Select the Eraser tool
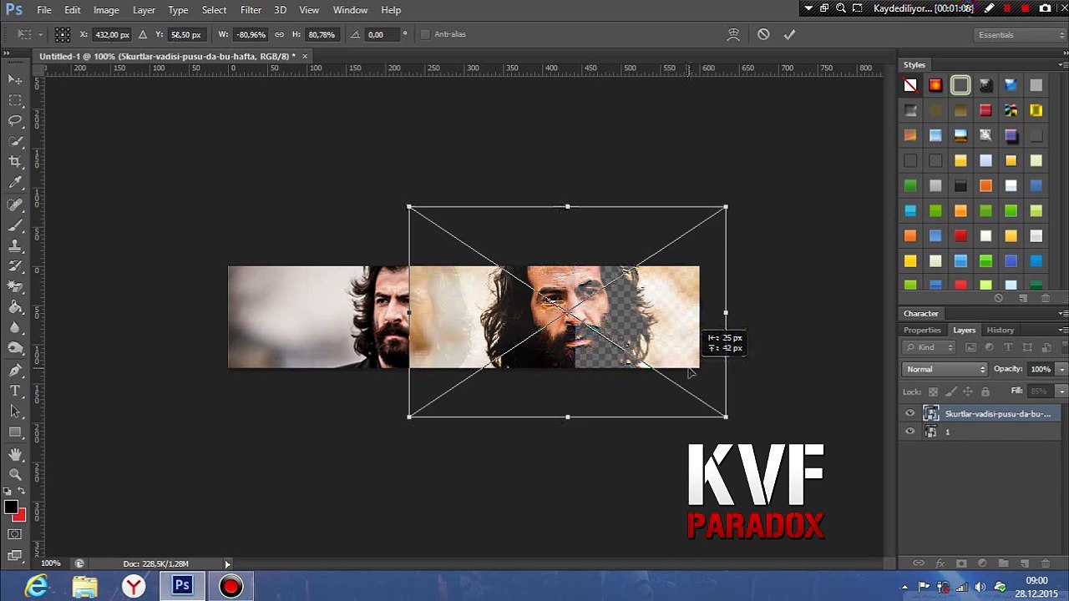 (15, 287)
